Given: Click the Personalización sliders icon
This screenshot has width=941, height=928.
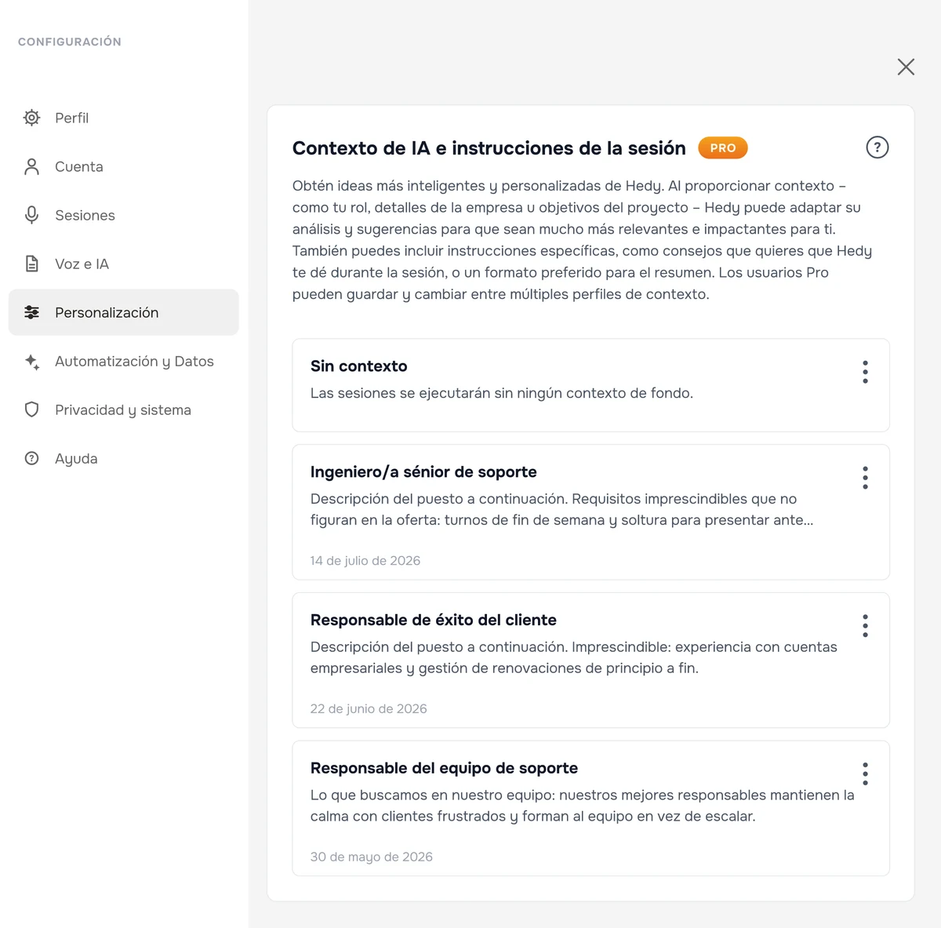Looking at the screenshot, I should pos(31,312).
